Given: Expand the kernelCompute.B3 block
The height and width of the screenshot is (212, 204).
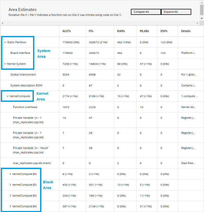Looking at the screenshot, I should 10,196.
